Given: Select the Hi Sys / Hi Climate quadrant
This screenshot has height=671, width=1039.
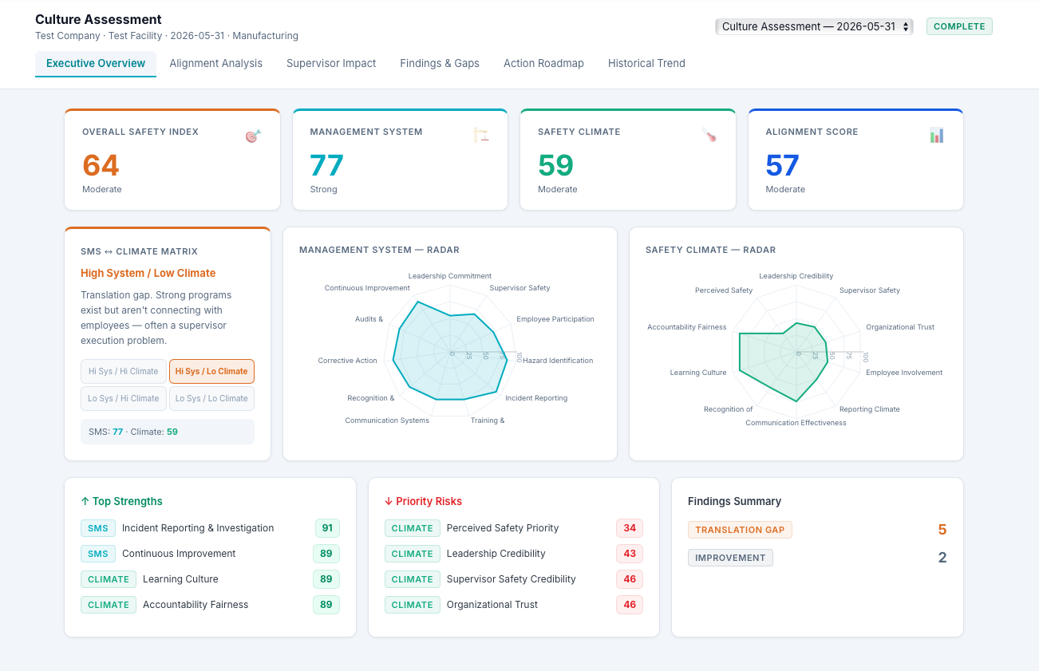Looking at the screenshot, I should (x=124, y=371).
